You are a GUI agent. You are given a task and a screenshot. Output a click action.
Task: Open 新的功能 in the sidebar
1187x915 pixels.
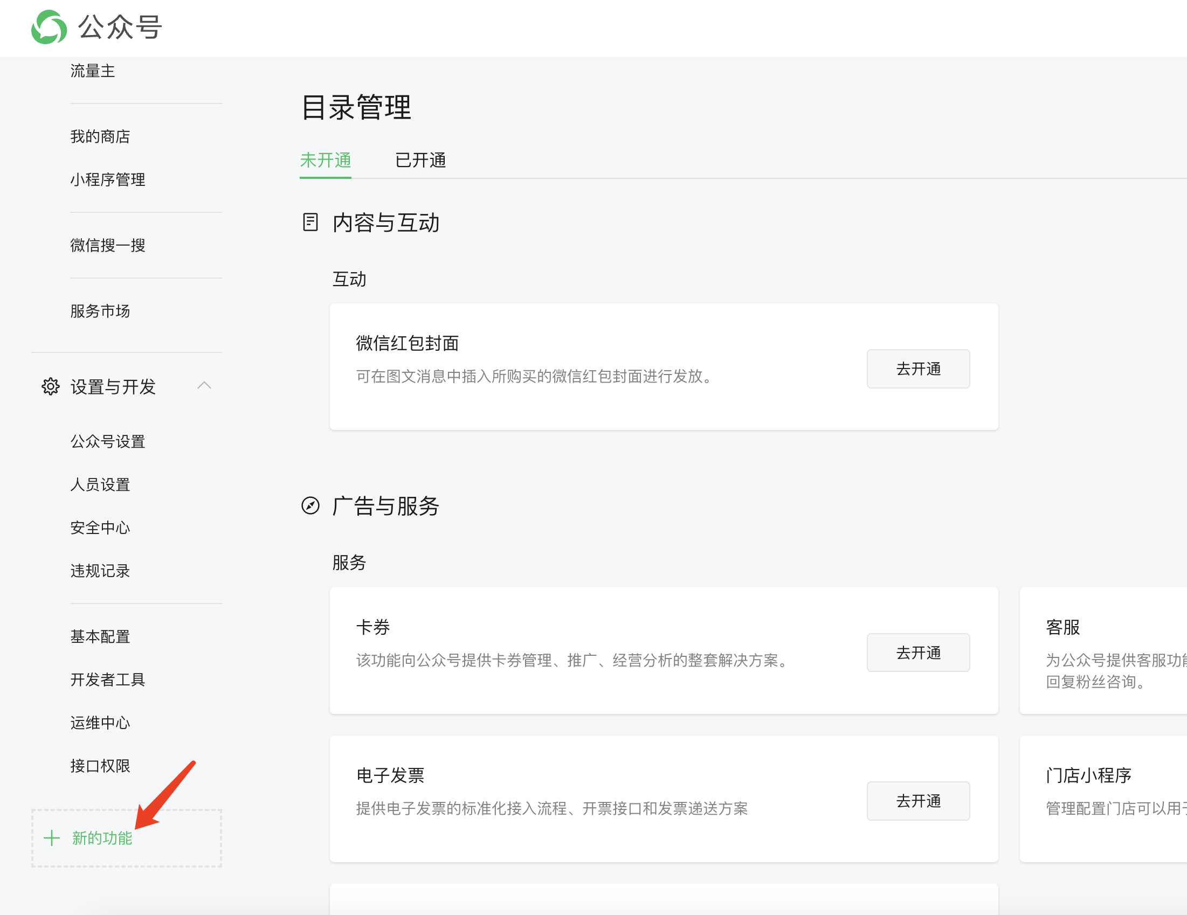pos(102,838)
